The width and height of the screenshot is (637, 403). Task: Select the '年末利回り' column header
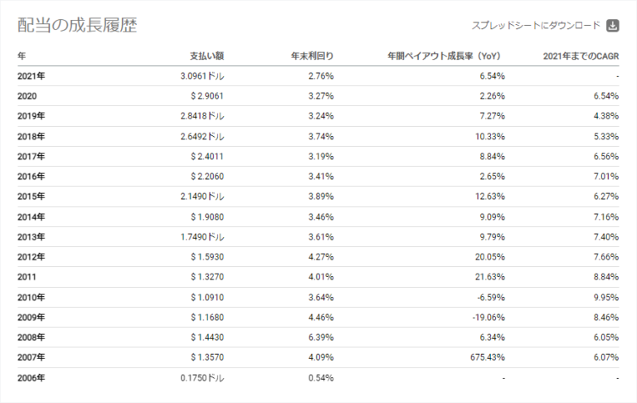pos(312,56)
